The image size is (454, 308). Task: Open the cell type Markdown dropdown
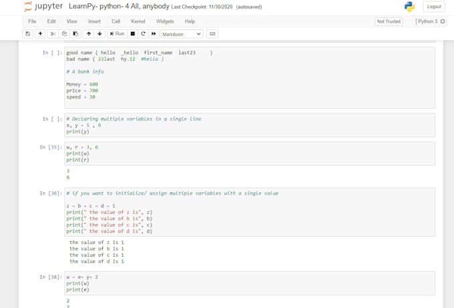pyautogui.click(x=181, y=34)
